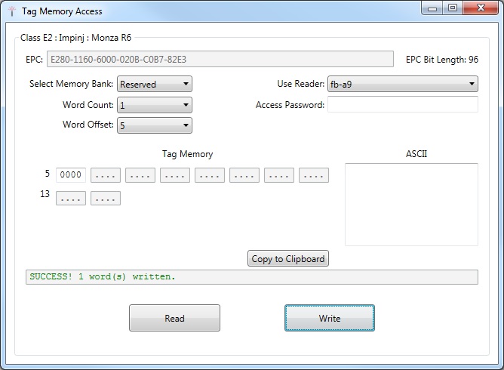Minimize the Tag Memory Access window

pyautogui.click(x=433, y=8)
